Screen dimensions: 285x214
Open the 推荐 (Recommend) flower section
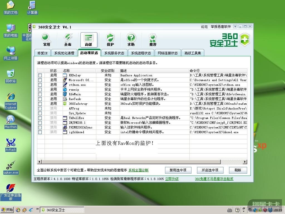click(153, 40)
